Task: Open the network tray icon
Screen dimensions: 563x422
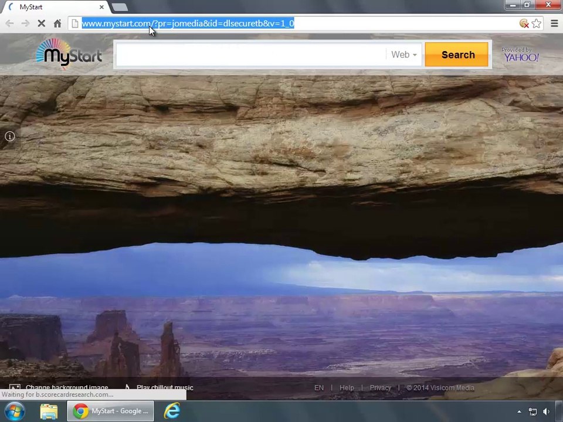Action: pyautogui.click(x=533, y=411)
